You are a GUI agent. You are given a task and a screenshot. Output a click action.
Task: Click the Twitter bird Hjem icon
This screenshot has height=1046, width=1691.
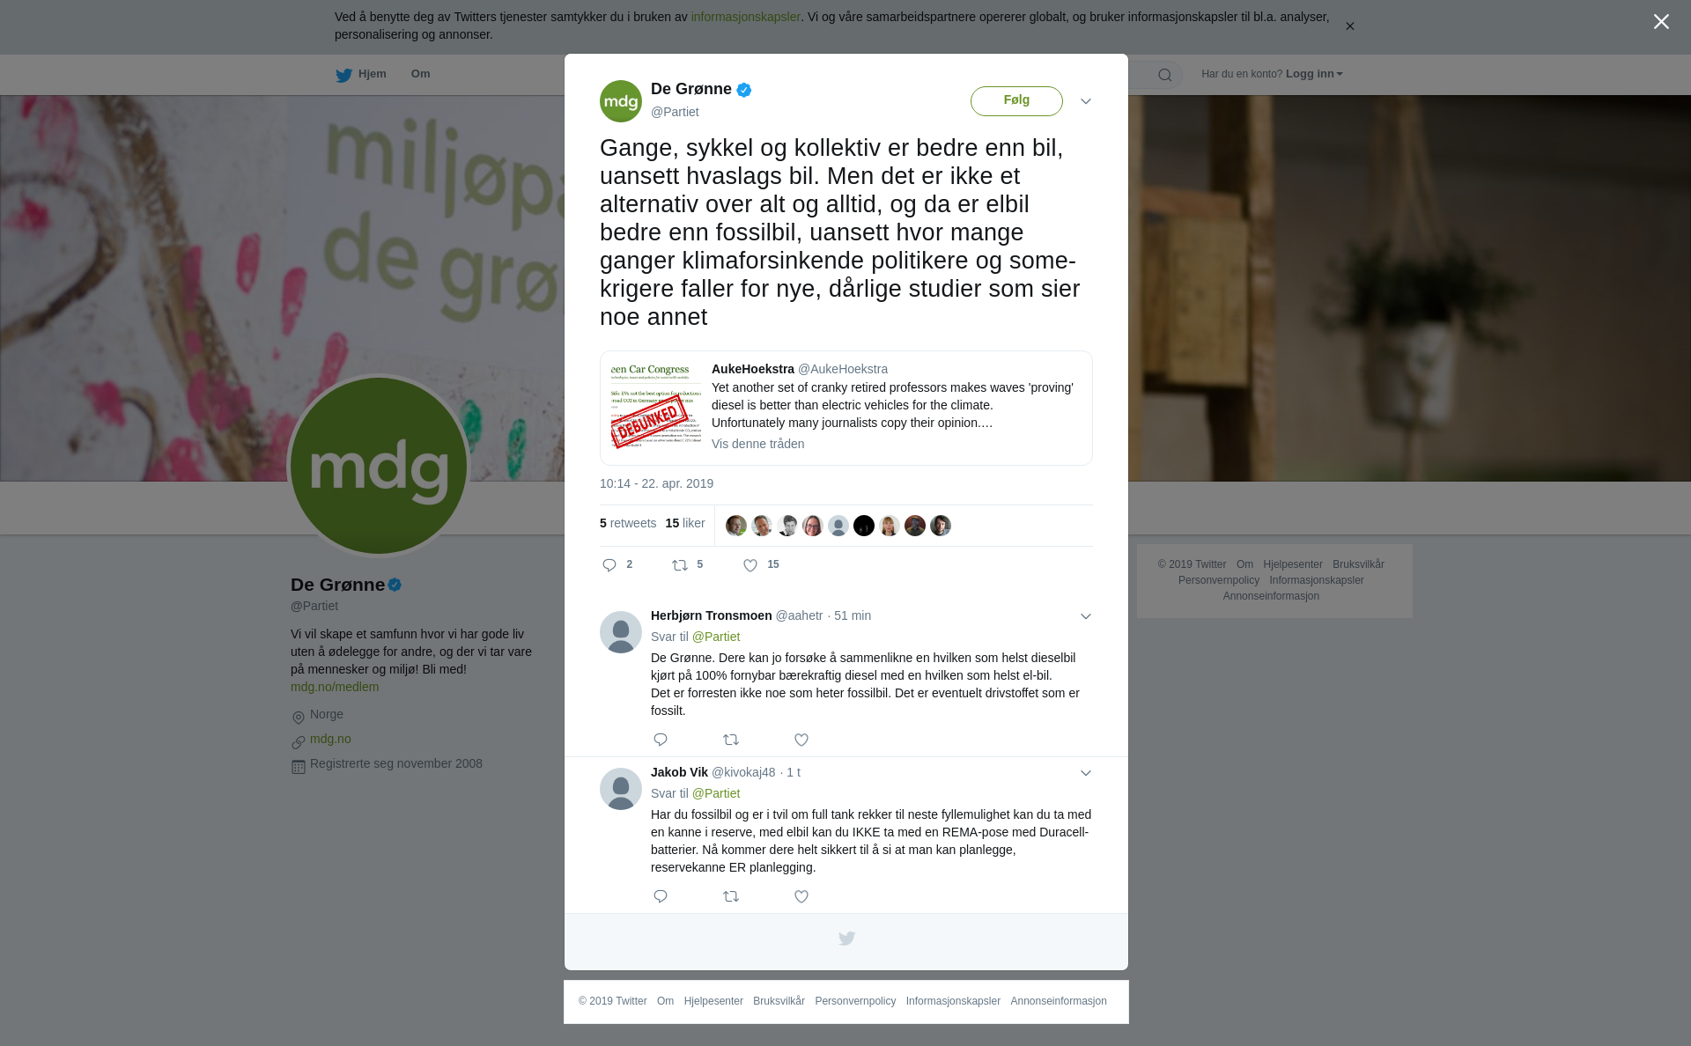343,75
